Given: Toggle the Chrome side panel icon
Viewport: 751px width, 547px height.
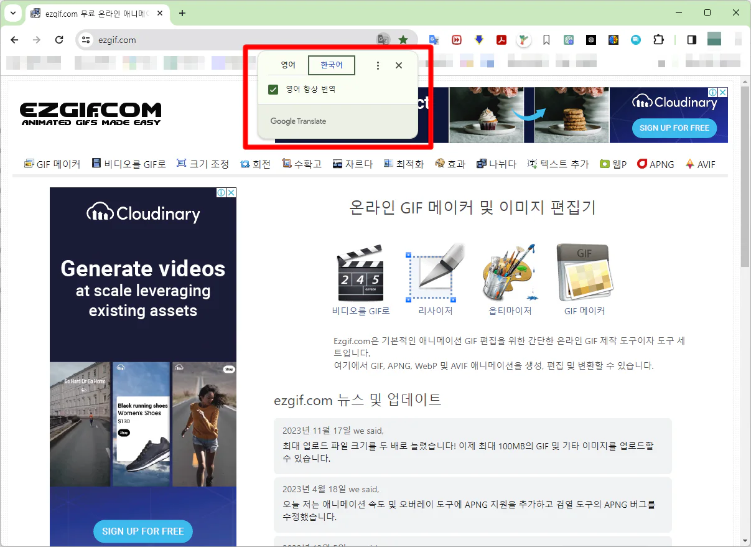Looking at the screenshot, I should point(691,40).
